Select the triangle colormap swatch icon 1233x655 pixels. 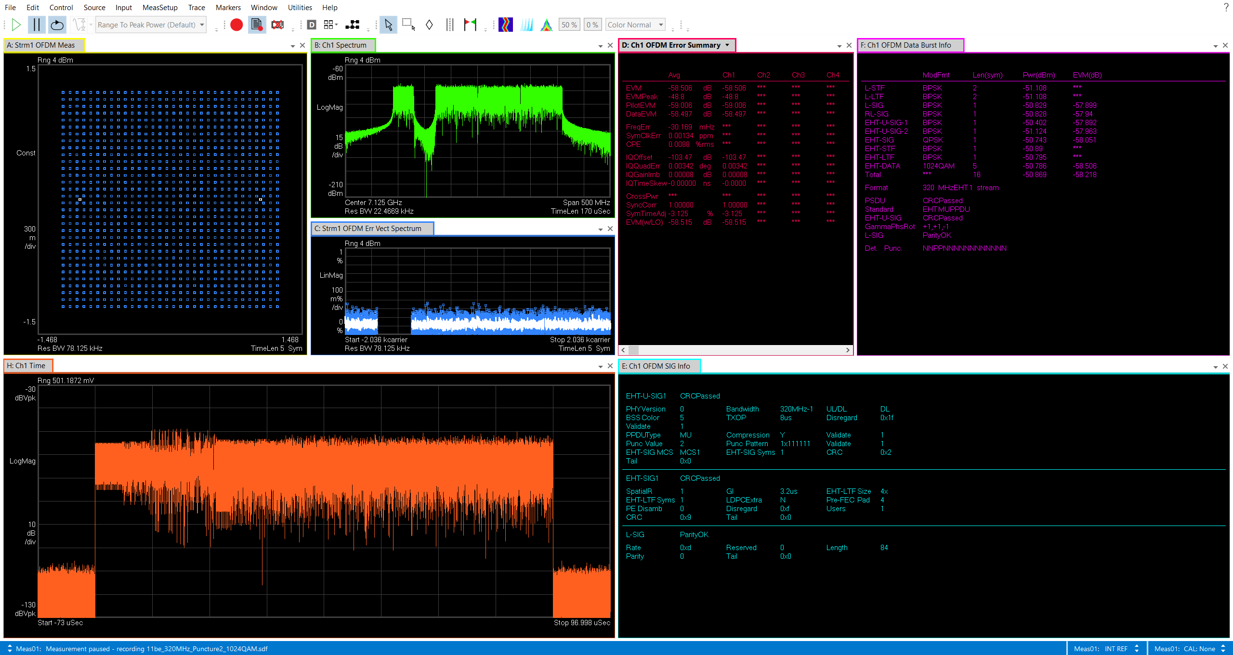547,24
